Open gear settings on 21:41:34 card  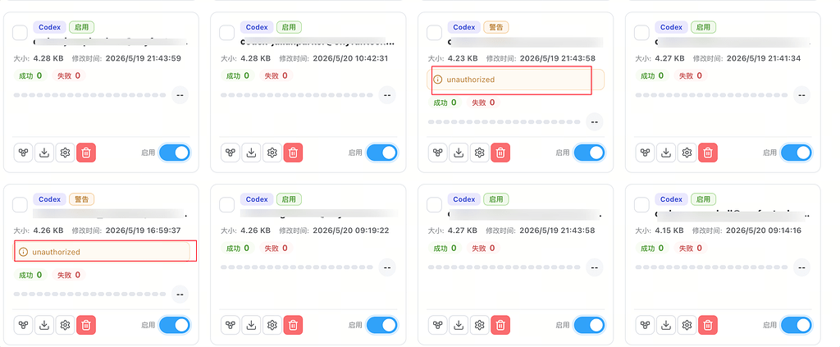(687, 153)
